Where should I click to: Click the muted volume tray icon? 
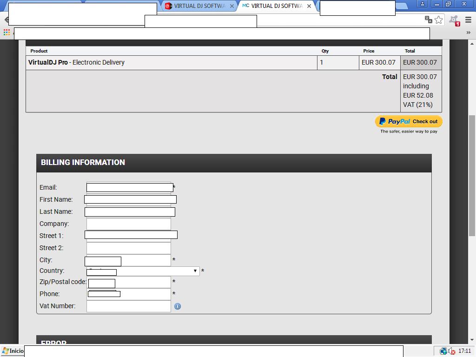click(451, 351)
